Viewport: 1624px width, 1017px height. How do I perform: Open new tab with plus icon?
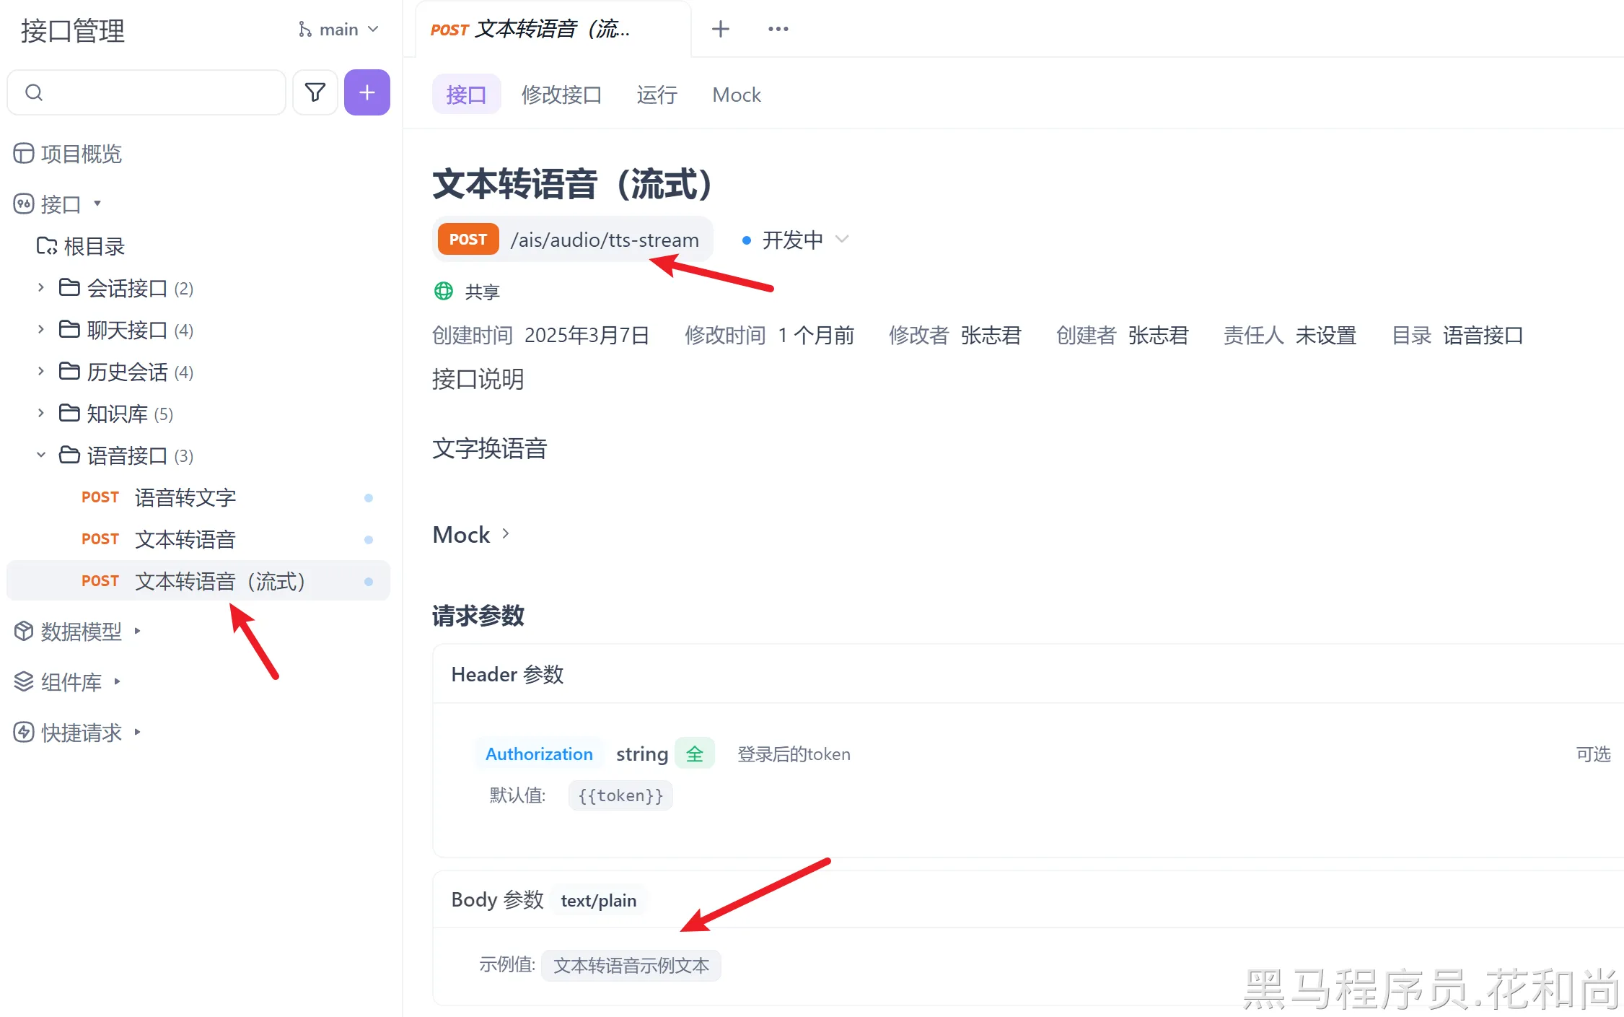720,29
